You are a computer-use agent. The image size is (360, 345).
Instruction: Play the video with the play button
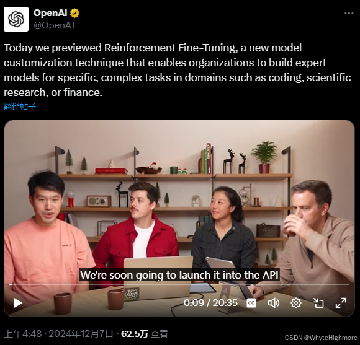click(17, 303)
